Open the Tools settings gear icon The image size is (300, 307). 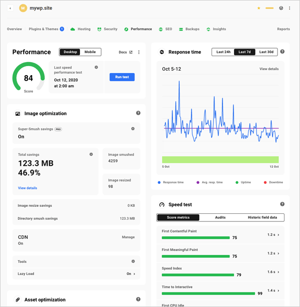[133, 261]
